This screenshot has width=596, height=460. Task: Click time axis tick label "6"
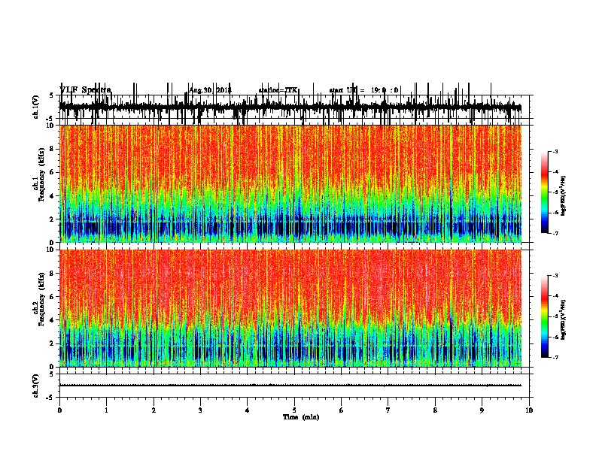pos(342,410)
